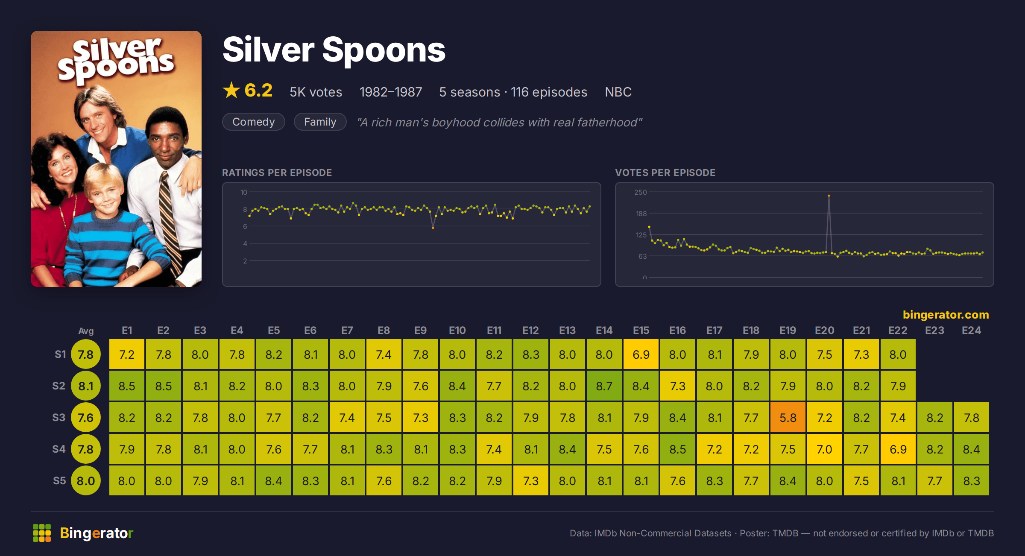
Task: Click the S5 average 8.0 circle
Action: click(86, 481)
